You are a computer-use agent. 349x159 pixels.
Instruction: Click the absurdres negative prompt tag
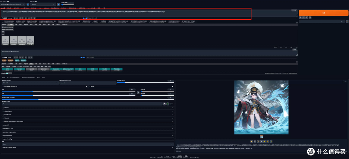coord(23,60)
